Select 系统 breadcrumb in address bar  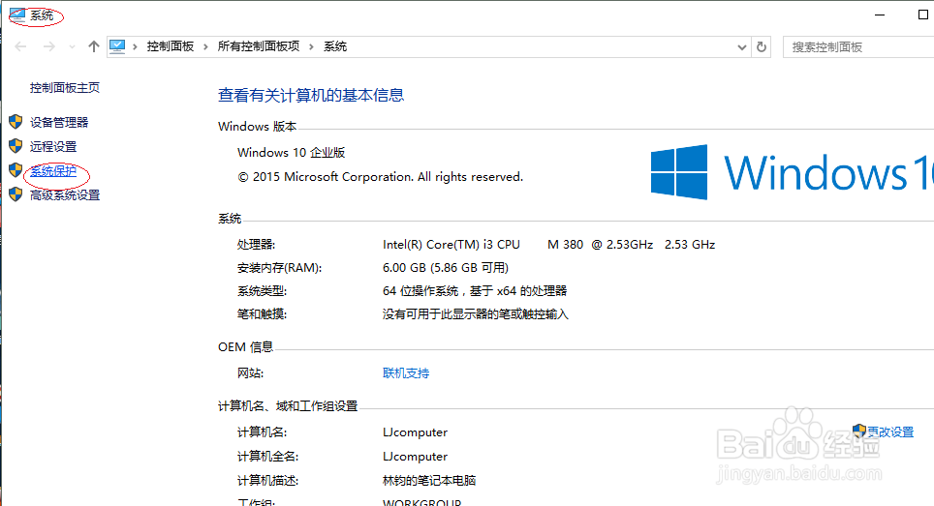pos(335,46)
